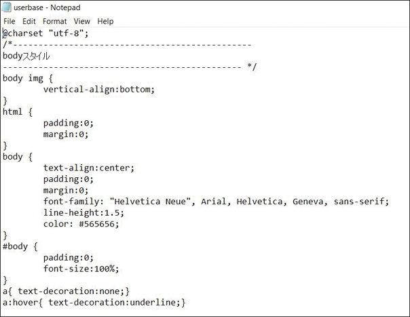
Task: Click the Notepad icon in title bar
Action: (7, 7)
